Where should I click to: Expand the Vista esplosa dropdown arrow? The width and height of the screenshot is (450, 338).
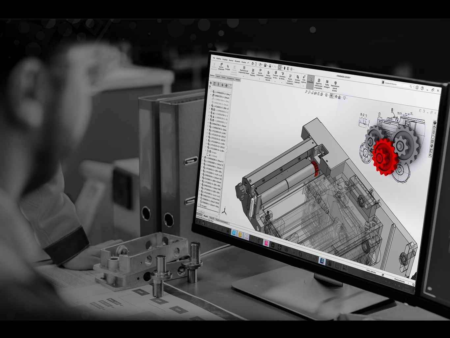303,86
